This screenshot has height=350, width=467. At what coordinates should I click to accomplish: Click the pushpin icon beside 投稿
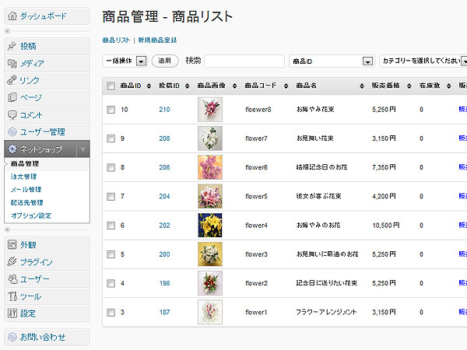[x=12, y=46]
